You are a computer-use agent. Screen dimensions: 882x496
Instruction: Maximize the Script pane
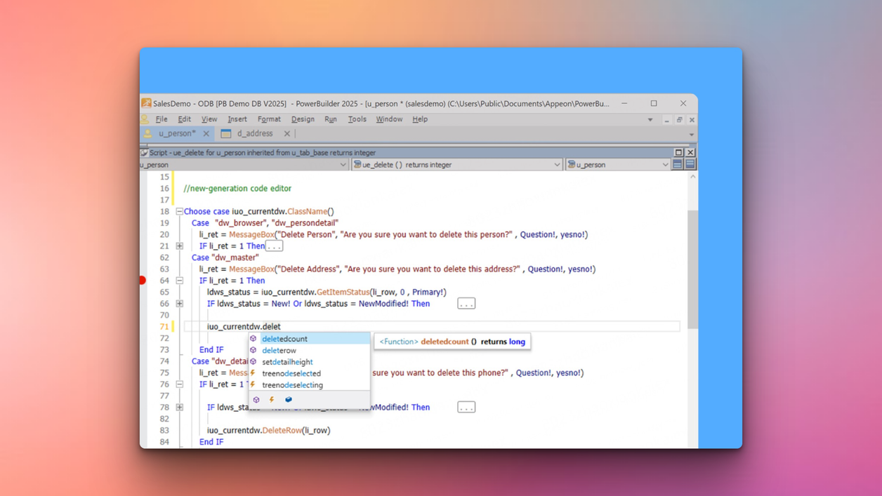[678, 152]
